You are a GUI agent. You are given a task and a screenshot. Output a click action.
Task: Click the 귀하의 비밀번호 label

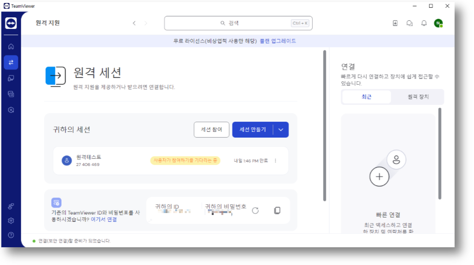(x=226, y=206)
